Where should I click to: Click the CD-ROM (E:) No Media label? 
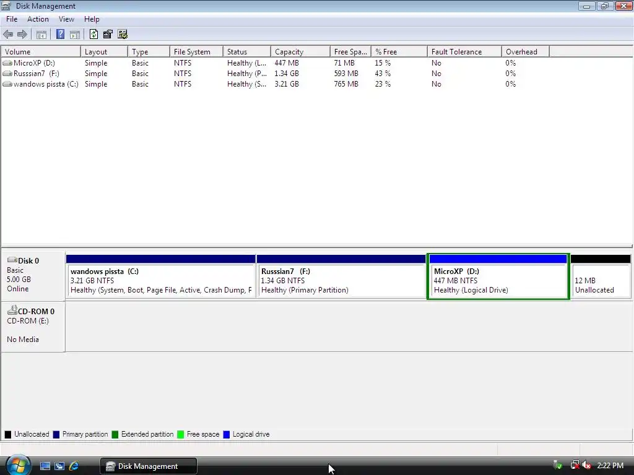[33, 327]
